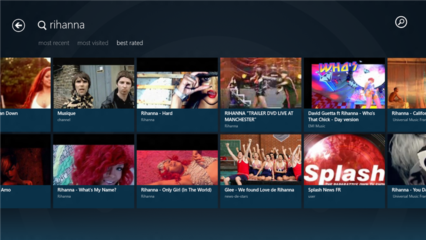
Task: Click the magnifier icon beside rihanna
Action: pyautogui.click(x=42, y=26)
